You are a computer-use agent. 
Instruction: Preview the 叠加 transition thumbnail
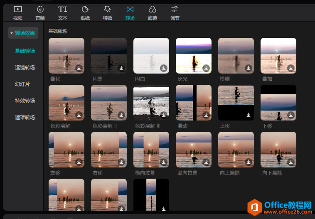[278, 56]
